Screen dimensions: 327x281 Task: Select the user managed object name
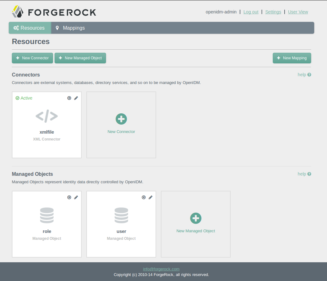121,231
